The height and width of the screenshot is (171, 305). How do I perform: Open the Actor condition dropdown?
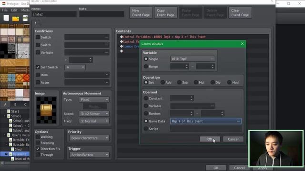pos(87,82)
